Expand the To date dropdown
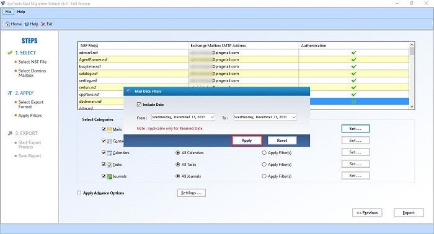 [x=294, y=117]
